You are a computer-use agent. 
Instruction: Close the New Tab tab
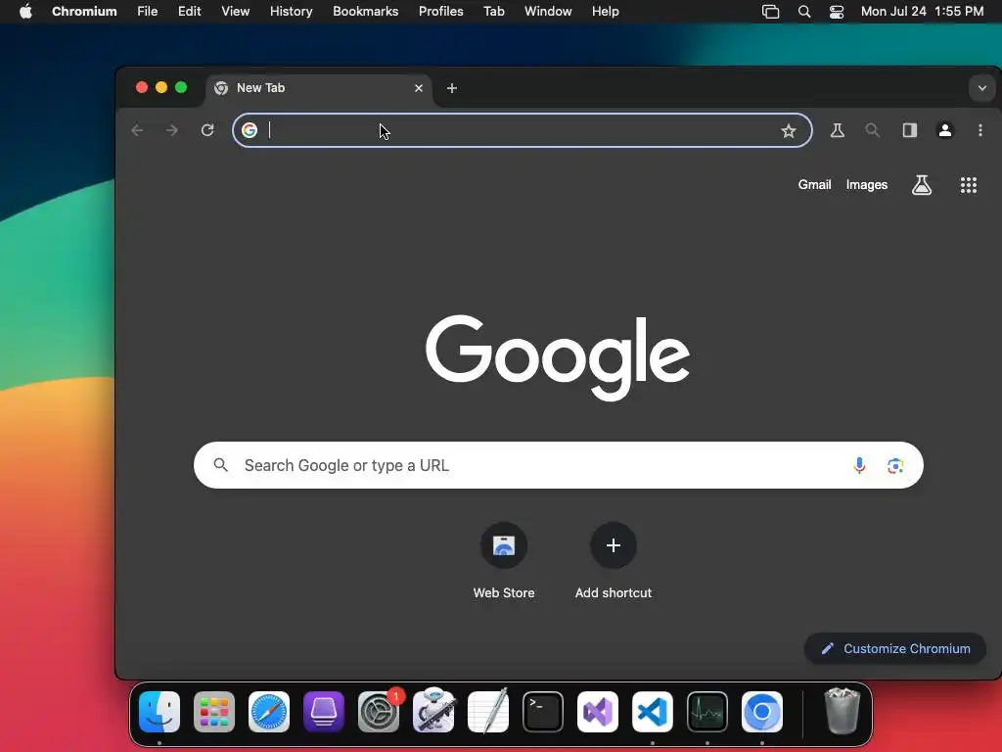click(x=419, y=88)
